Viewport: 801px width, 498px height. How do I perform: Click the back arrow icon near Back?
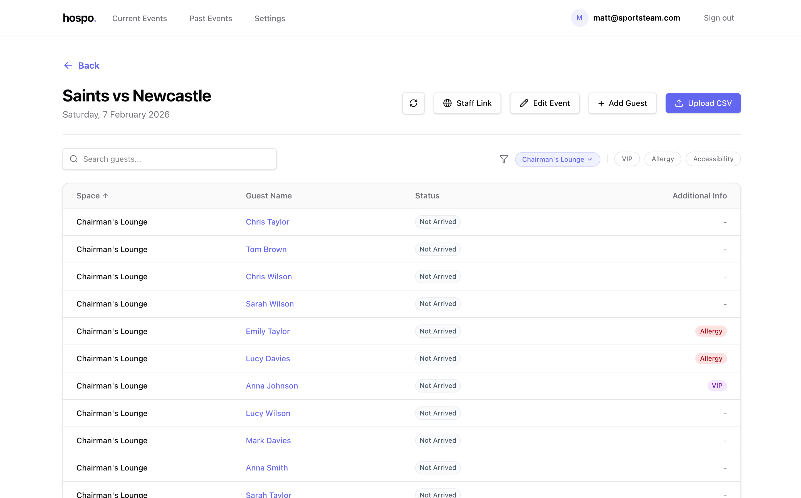coord(68,65)
